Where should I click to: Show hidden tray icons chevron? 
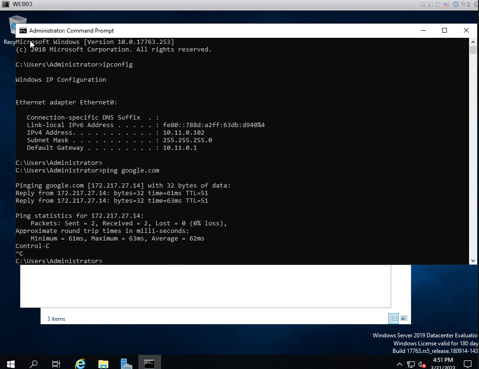[399, 364]
